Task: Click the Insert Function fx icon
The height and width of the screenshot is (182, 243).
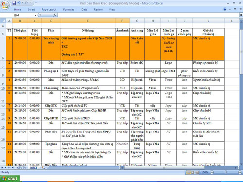Action: point(55,15)
